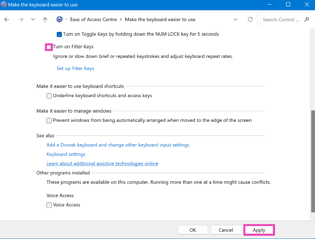Click the search magnifier icon

(x=307, y=19)
